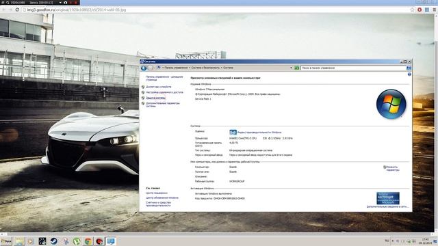Click the blue grid extension icon in Chrome
438x246 pixels.
[x=427, y=10]
